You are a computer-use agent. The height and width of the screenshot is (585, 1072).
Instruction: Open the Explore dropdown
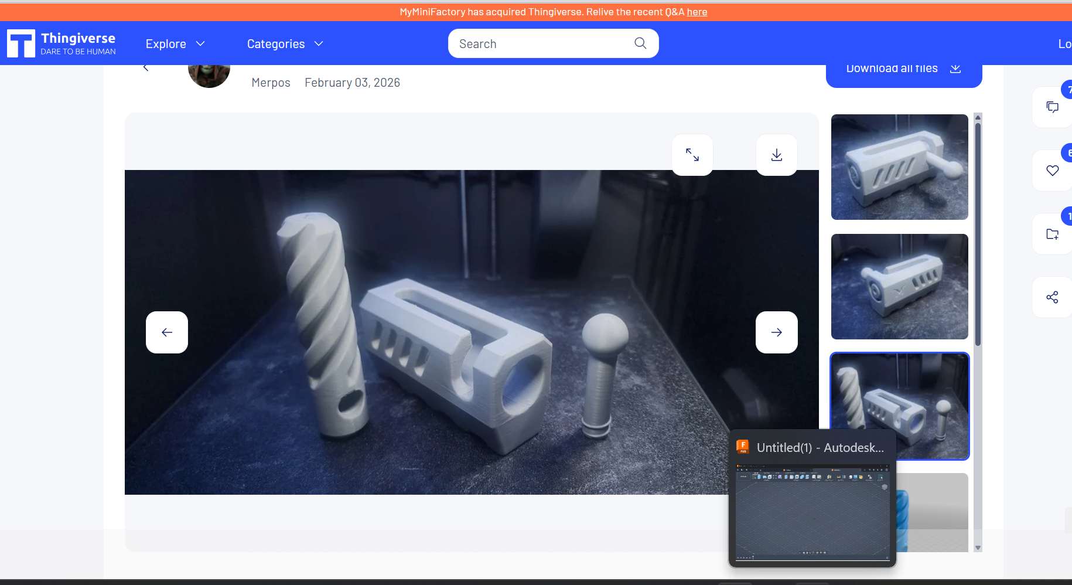[175, 43]
